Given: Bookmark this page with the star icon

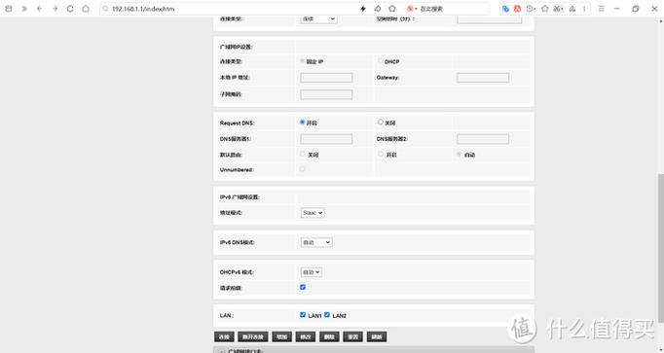Looking at the screenshot, I should tap(392, 9).
